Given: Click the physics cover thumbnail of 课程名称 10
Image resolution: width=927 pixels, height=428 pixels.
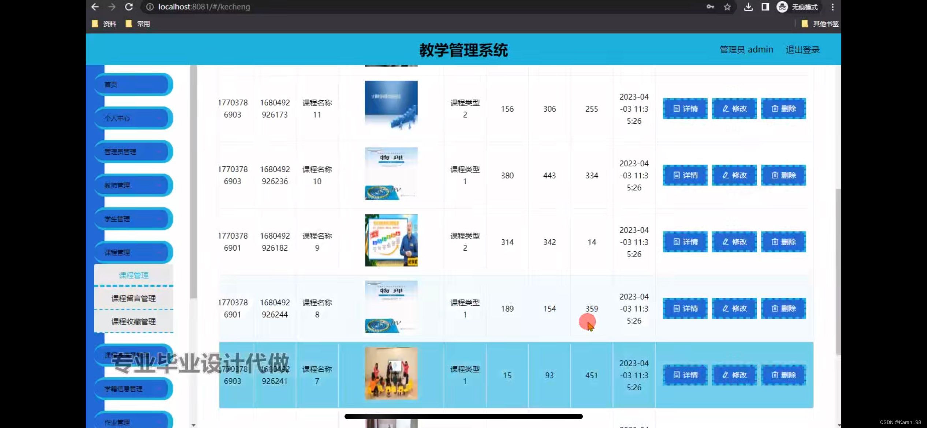Looking at the screenshot, I should [391, 173].
